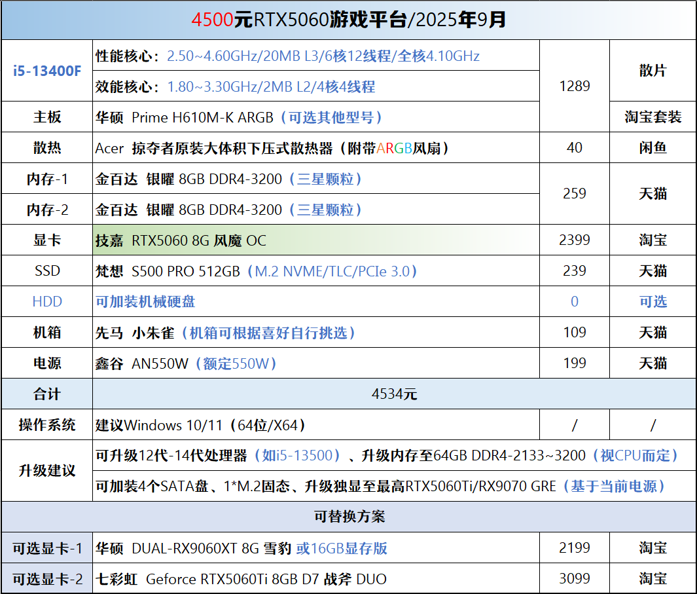Click "华硕 Prime H610M-K ARGB" motherboard cell
Screen dimensions: 697x594
(x=316, y=117)
